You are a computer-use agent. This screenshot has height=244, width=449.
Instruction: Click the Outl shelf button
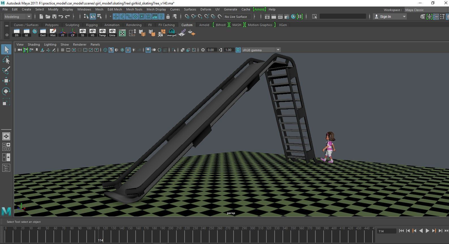(x=43, y=33)
